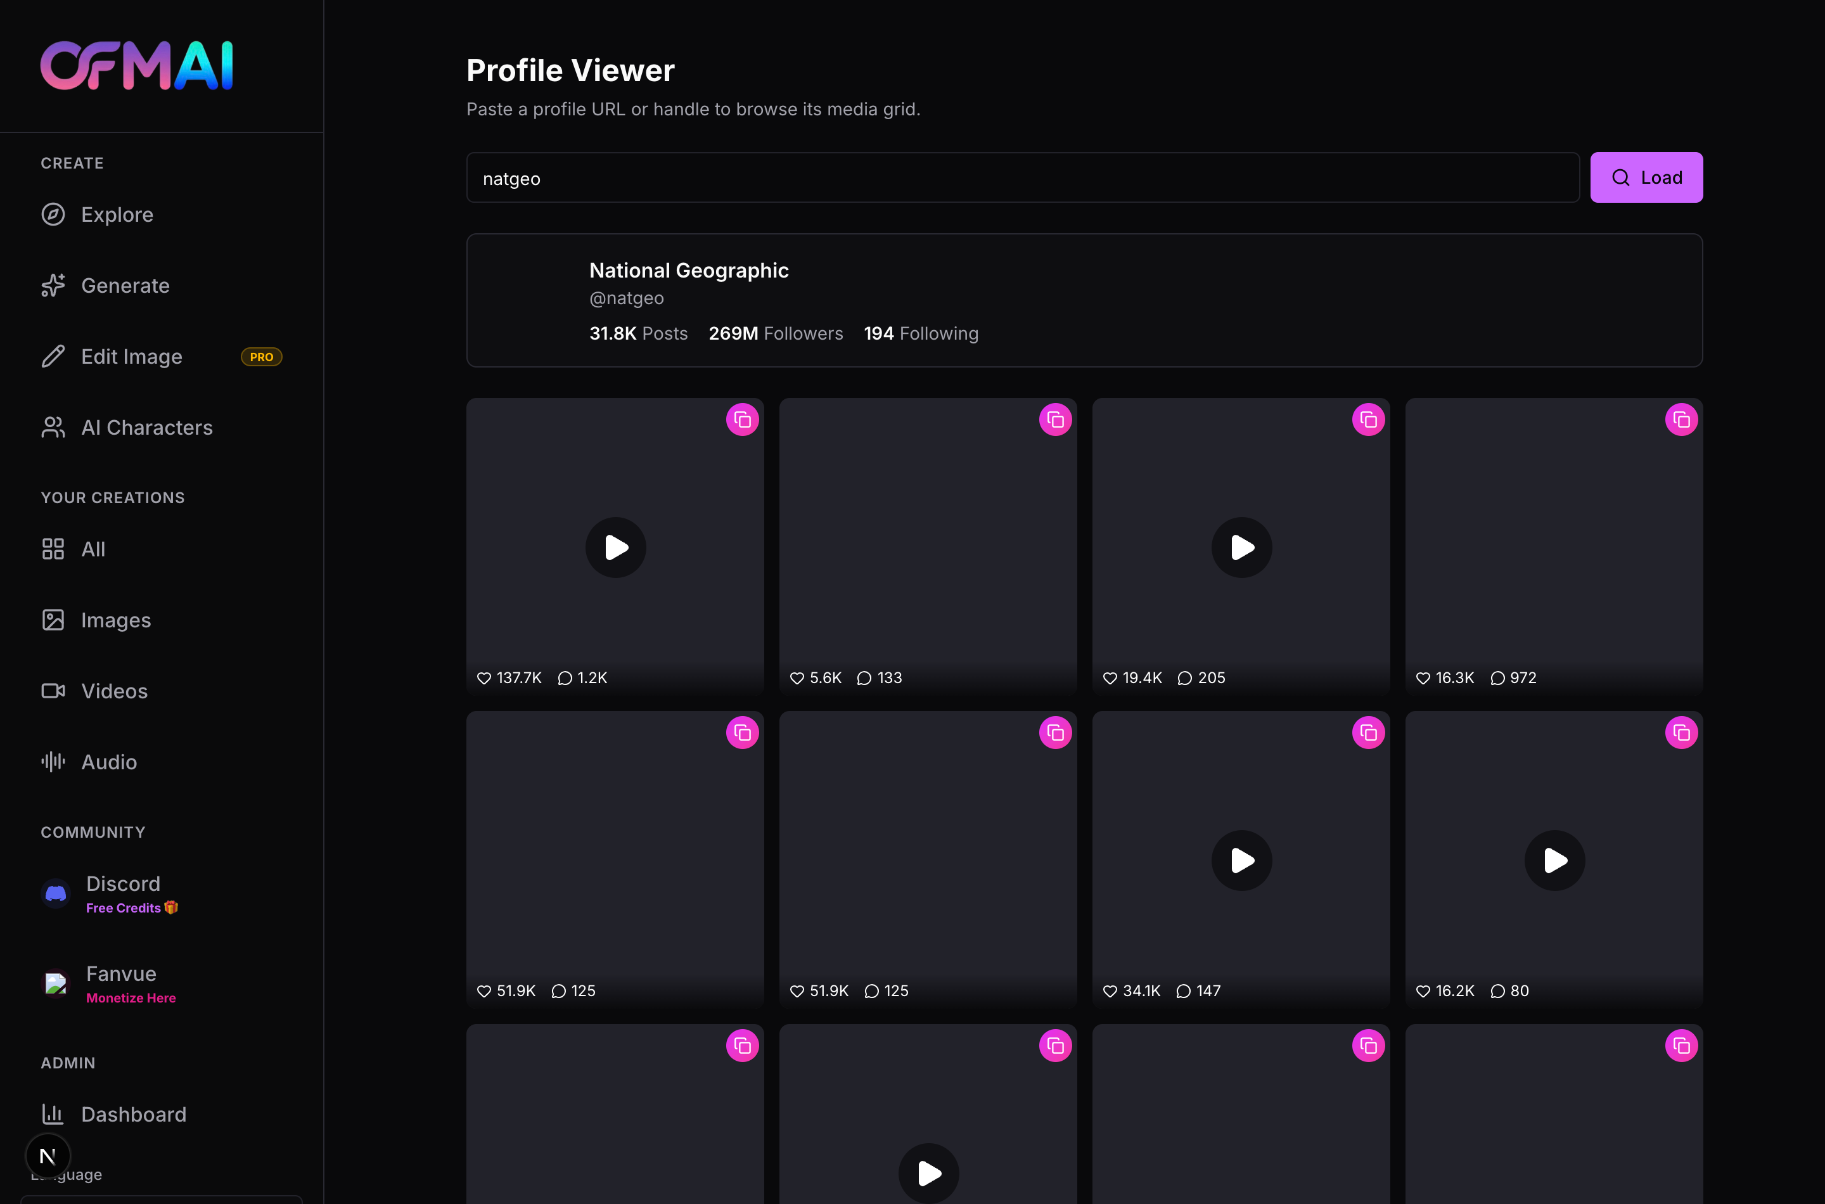The width and height of the screenshot is (1825, 1204).
Task: Click the 269M Followers stat
Action: (x=776, y=333)
